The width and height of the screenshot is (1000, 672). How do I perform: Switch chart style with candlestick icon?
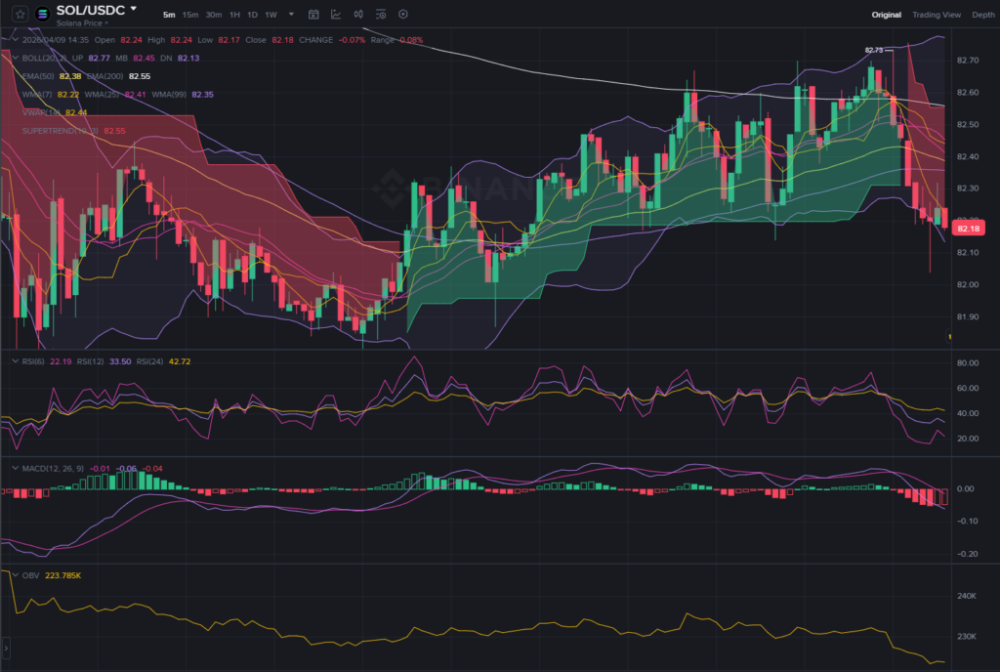pos(358,15)
